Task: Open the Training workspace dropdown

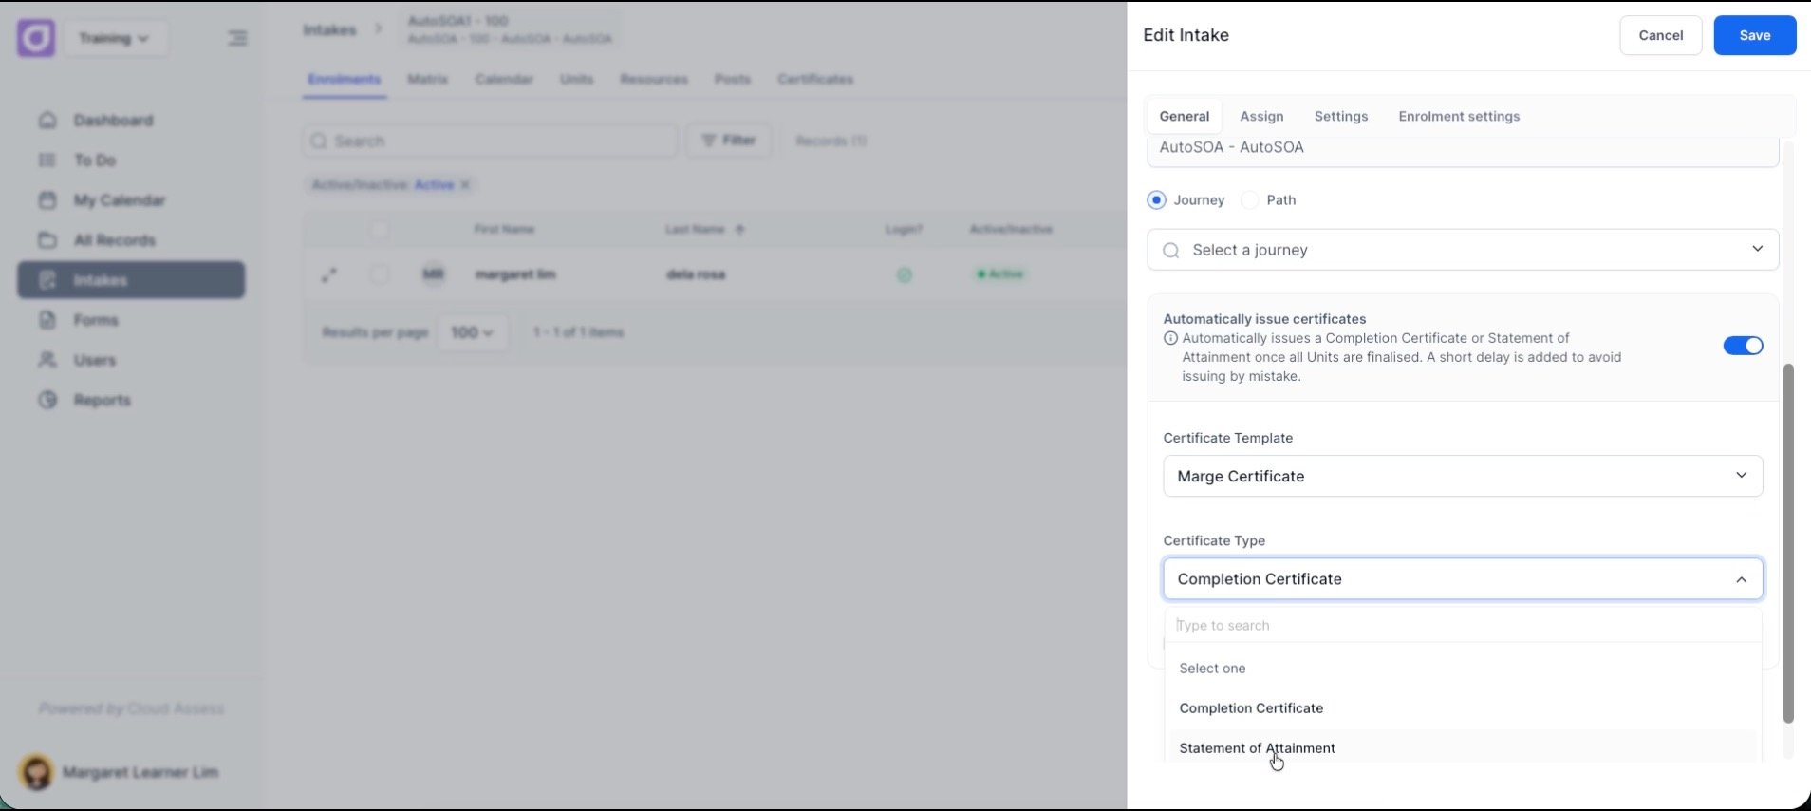Action: coord(116,38)
